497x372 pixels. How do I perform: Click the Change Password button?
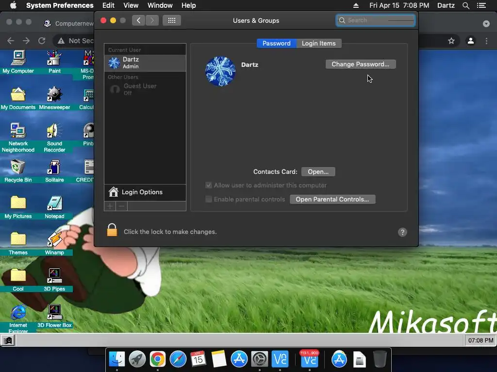coord(361,64)
